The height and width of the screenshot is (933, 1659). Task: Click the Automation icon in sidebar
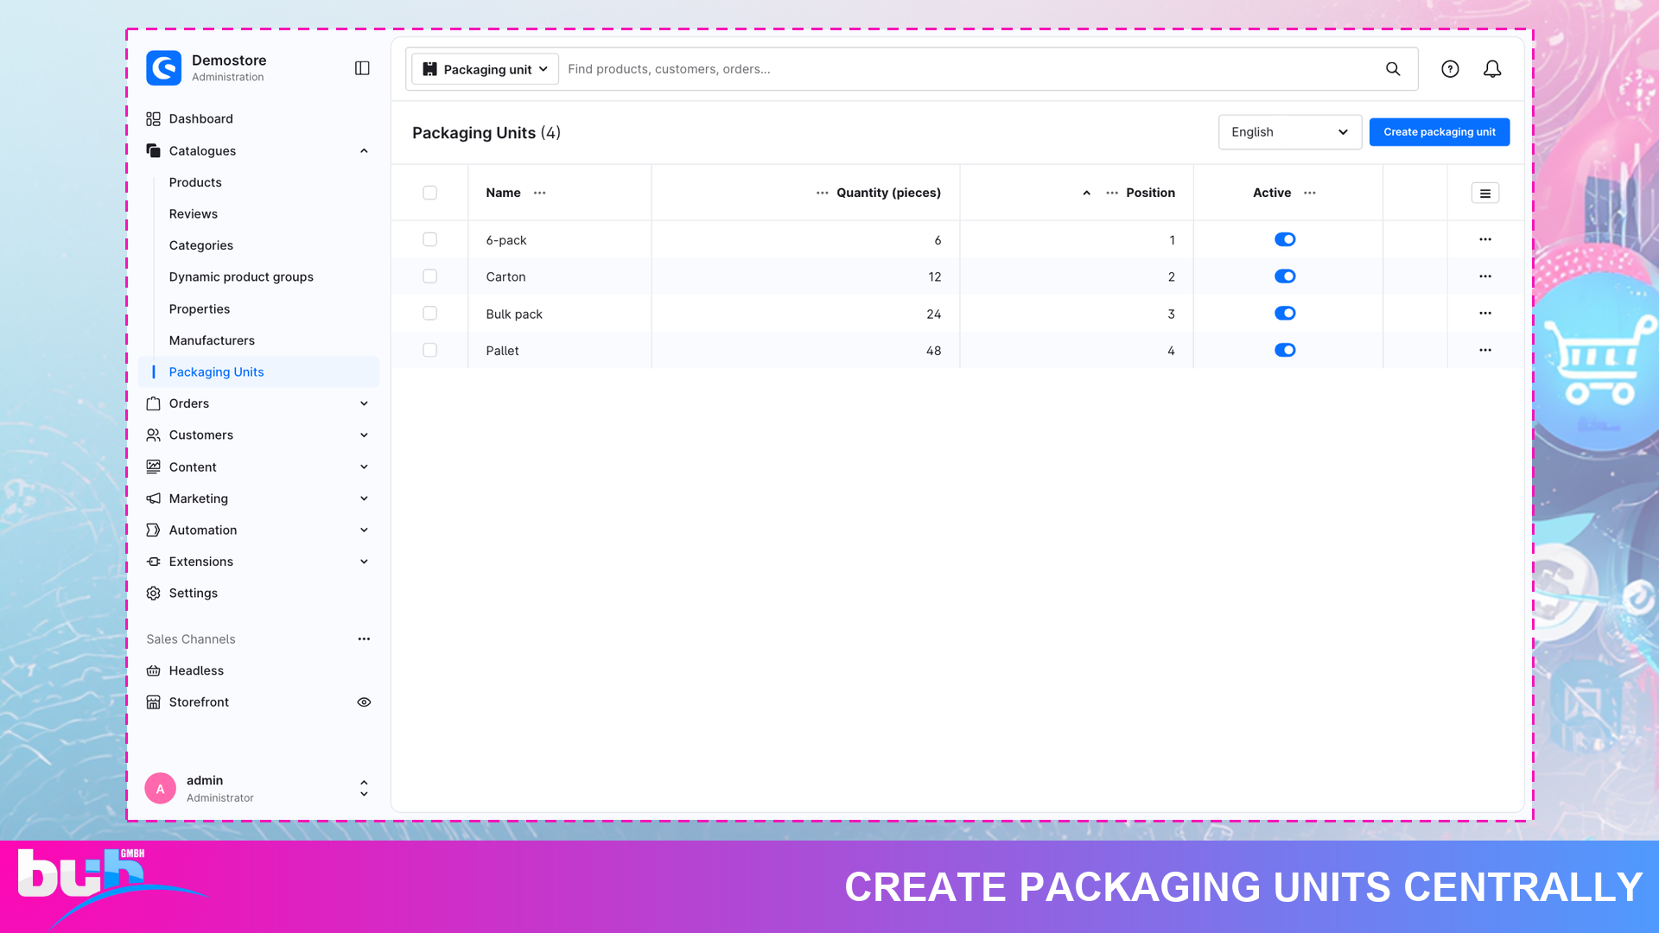tap(153, 530)
